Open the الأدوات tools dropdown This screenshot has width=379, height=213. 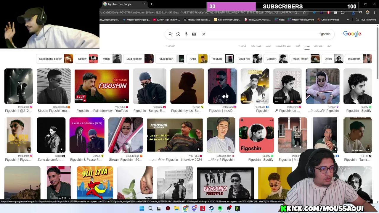[170, 46]
